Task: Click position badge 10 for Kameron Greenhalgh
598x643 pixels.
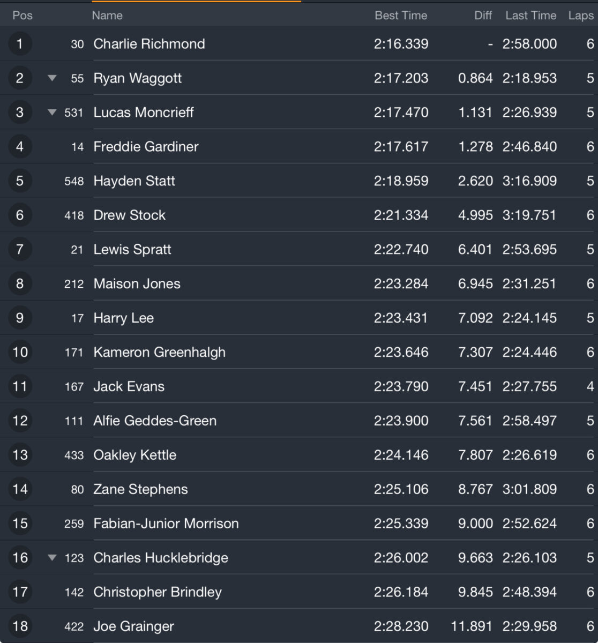Action: [x=20, y=352]
